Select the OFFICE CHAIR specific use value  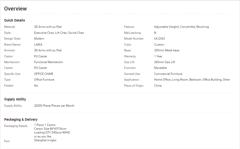43,74
